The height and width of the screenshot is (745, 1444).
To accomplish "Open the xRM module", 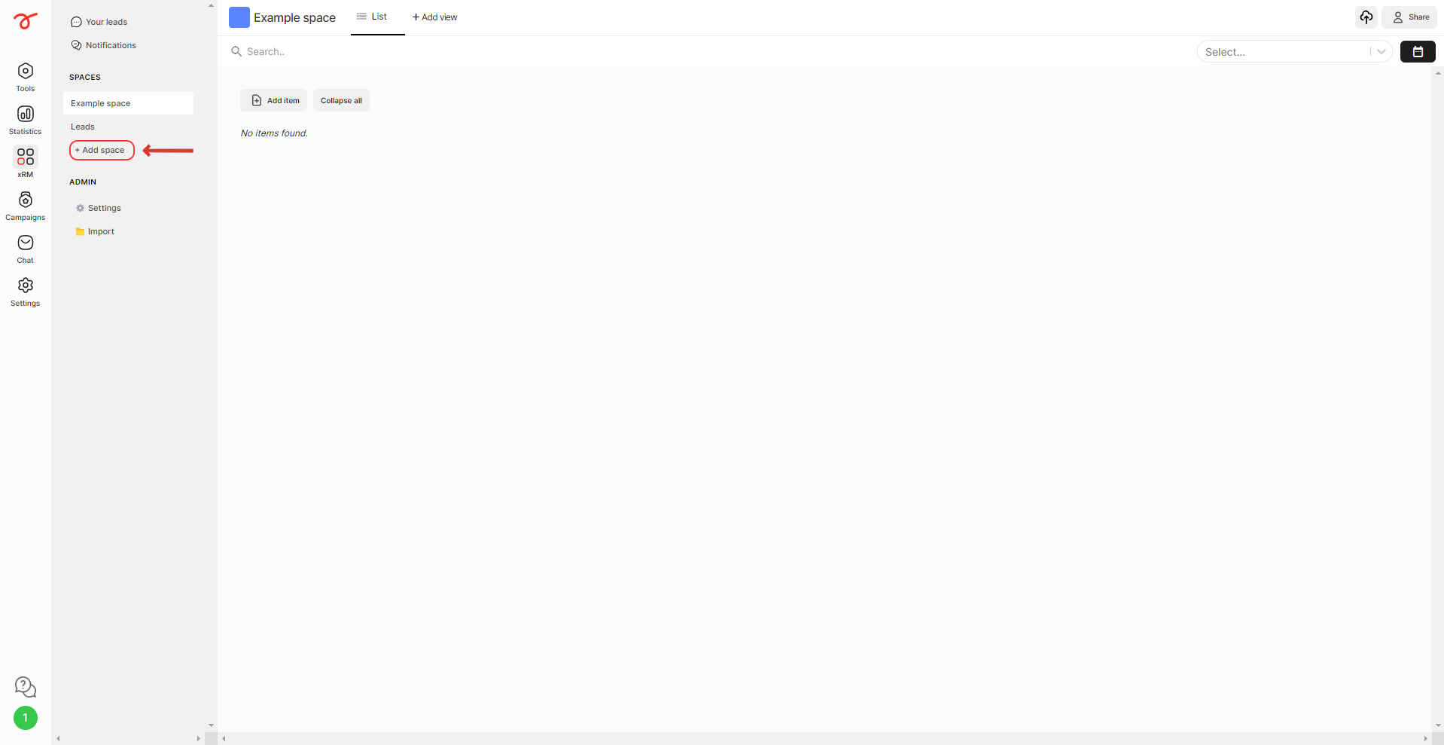I will click(x=26, y=163).
